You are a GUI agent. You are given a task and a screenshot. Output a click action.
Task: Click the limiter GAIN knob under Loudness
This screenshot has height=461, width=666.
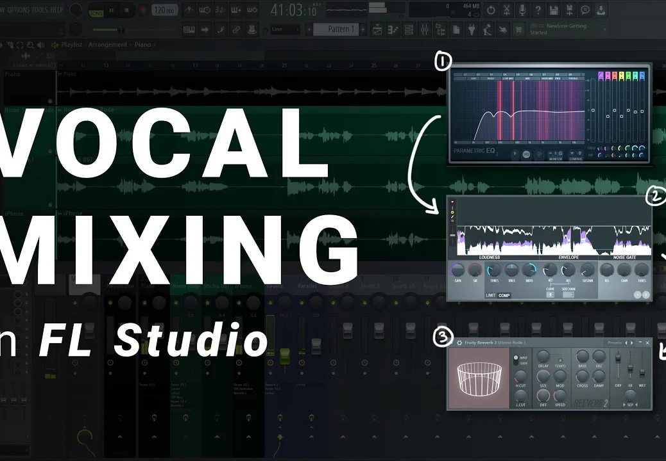(x=457, y=270)
